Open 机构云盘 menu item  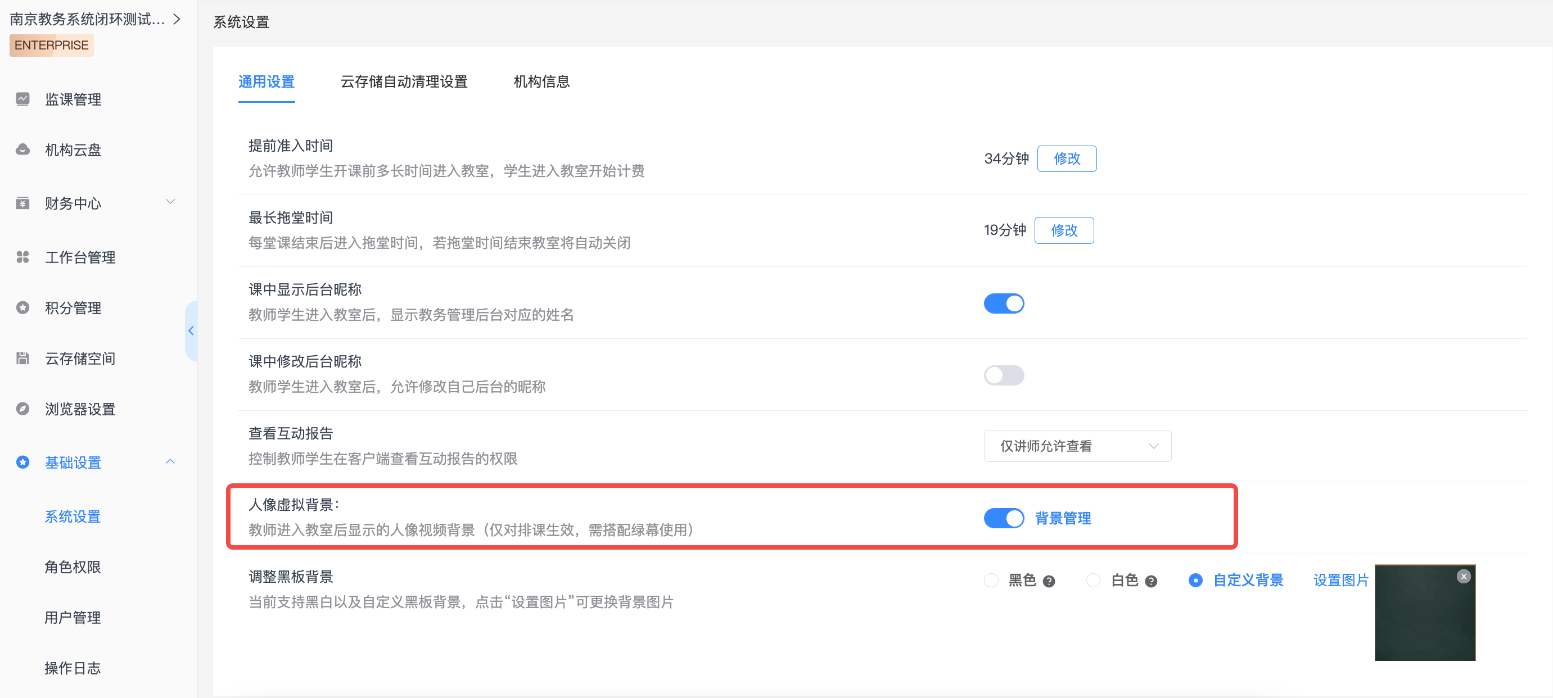pyautogui.click(x=74, y=150)
